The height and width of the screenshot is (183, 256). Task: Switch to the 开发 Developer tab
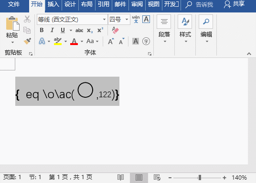click(171, 4)
